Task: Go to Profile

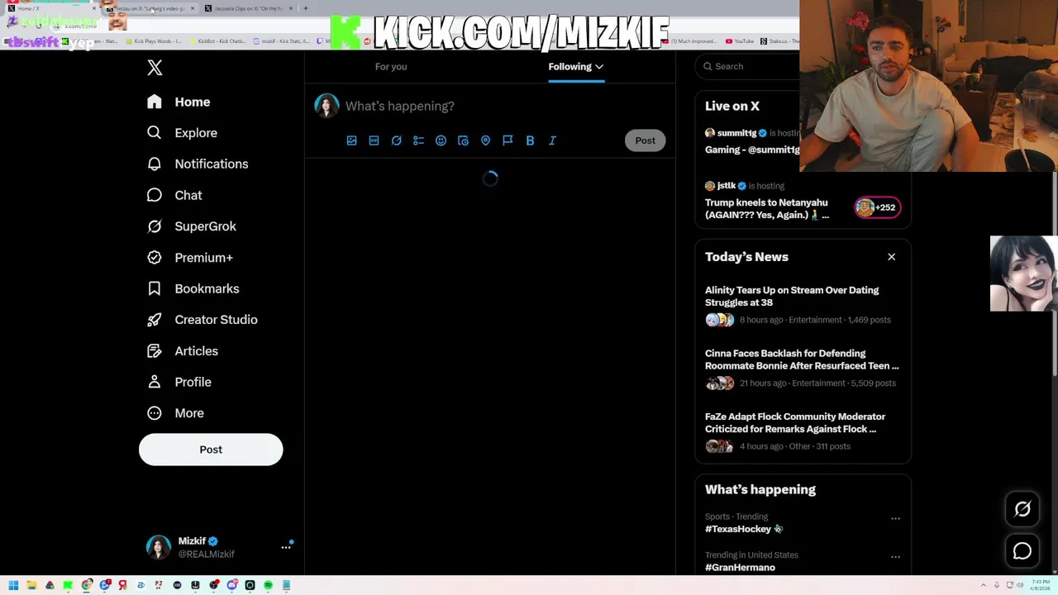Action: pos(179,382)
